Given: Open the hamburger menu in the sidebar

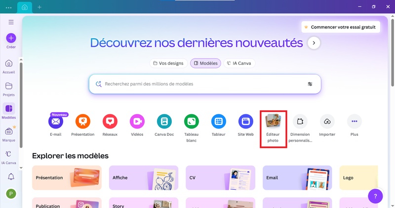Looking at the screenshot, I should (x=11, y=22).
